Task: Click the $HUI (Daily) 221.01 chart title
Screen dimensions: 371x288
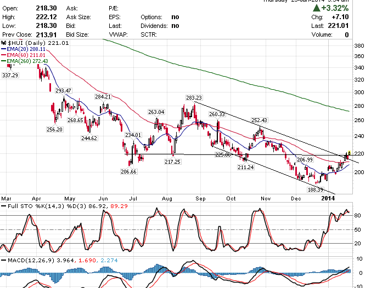Action: (38, 43)
